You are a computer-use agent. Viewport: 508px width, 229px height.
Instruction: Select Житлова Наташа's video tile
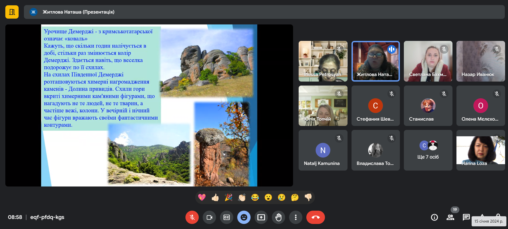pyautogui.click(x=375, y=61)
